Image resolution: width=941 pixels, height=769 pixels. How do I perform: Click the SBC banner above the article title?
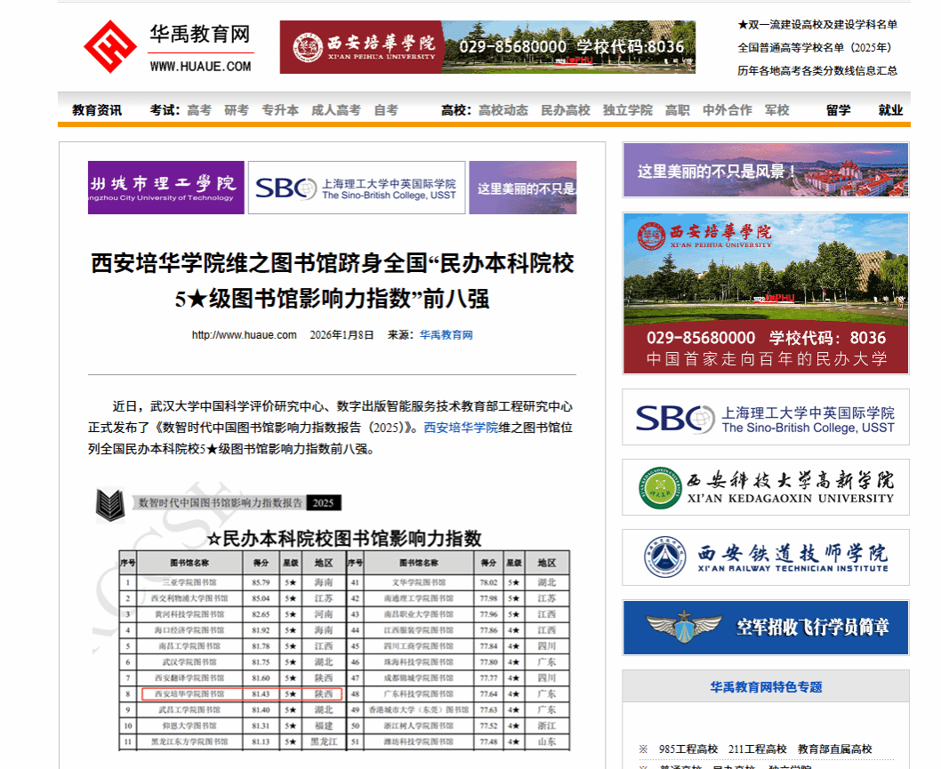pos(356,188)
